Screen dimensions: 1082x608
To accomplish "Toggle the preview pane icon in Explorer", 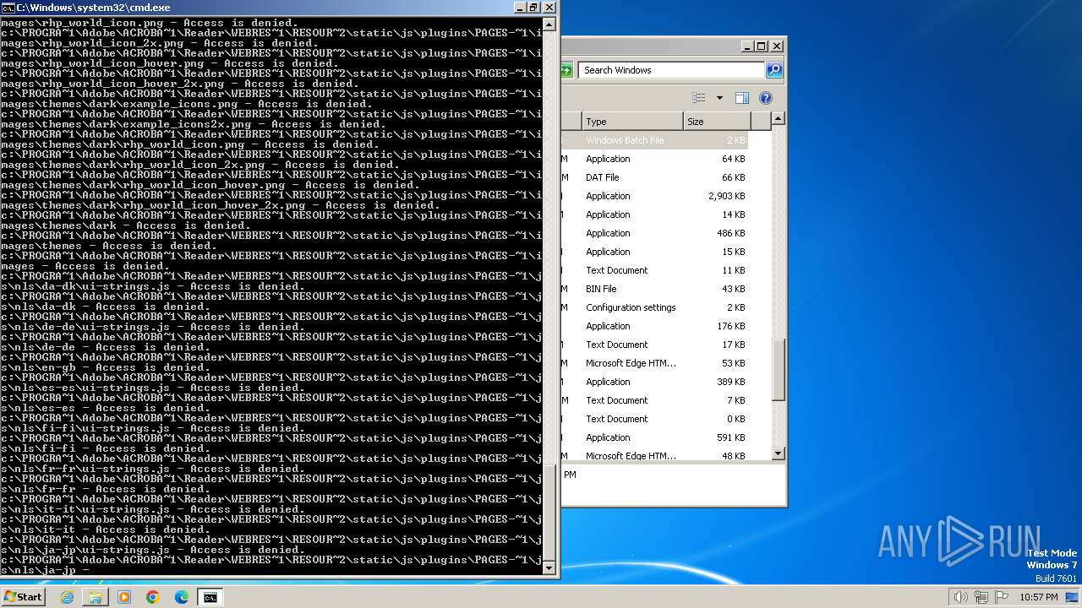I will click(742, 98).
